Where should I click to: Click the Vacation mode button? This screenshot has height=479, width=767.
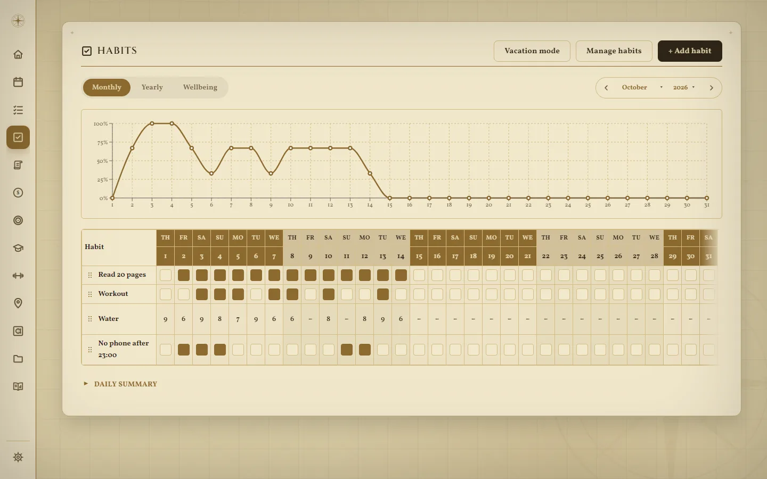pyautogui.click(x=532, y=51)
